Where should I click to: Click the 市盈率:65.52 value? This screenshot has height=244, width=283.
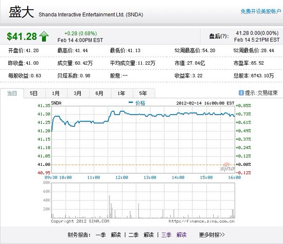(x=249, y=63)
